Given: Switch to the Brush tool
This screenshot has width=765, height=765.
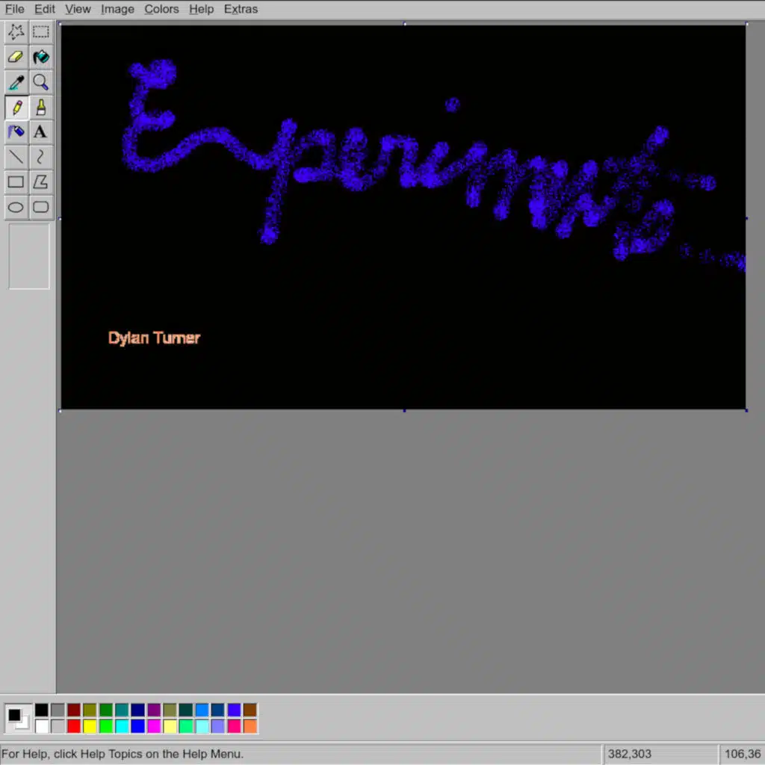Looking at the screenshot, I should [x=41, y=108].
